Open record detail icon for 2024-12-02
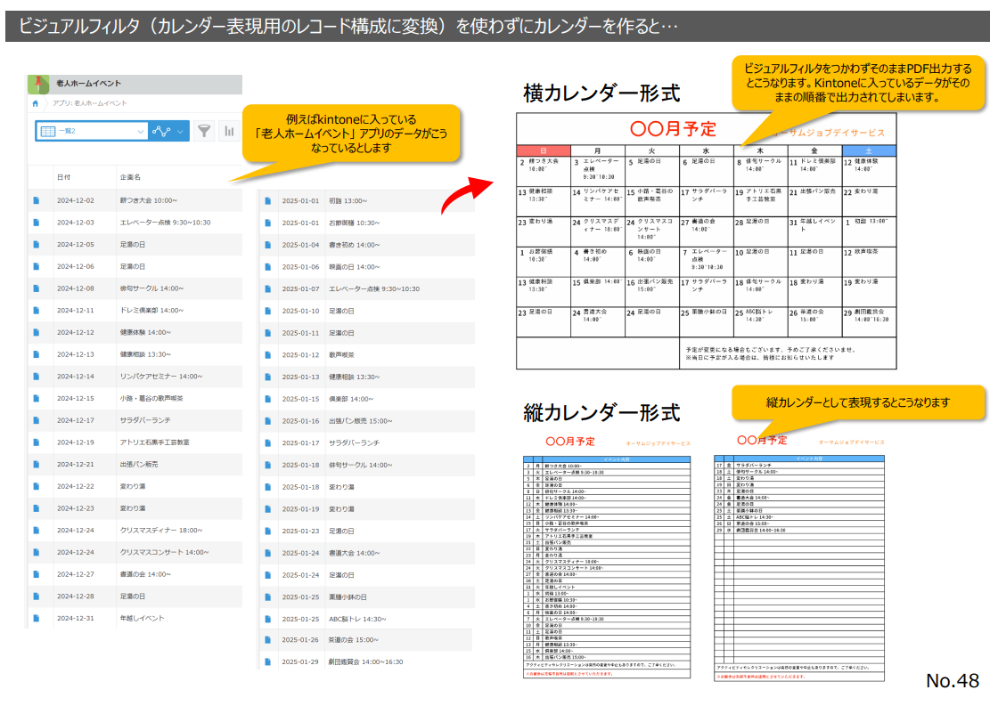This screenshot has height=706, width=998. (x=37, y=200)
